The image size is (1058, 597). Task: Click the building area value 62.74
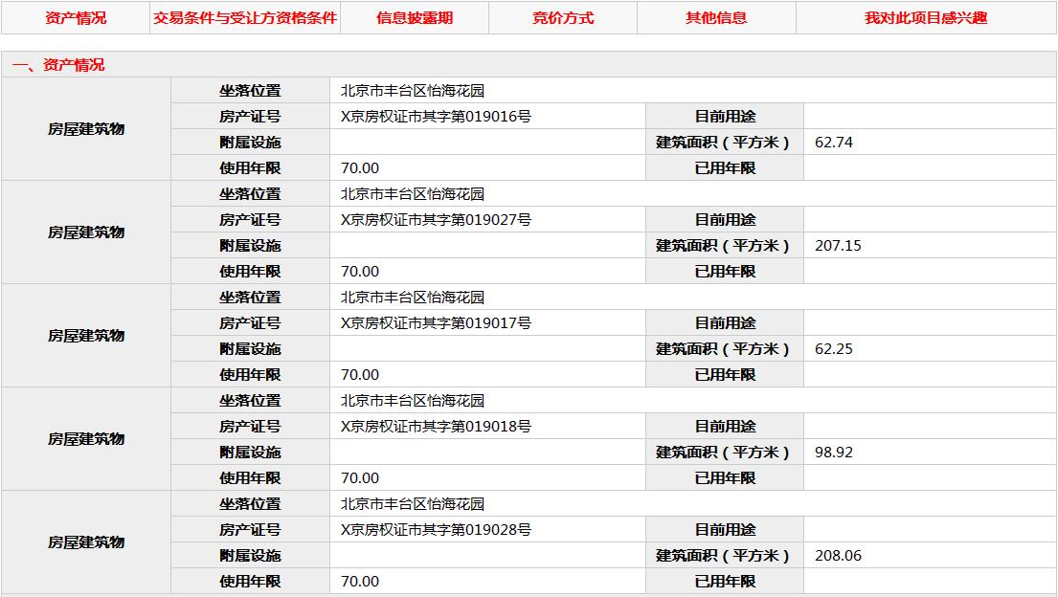(833, 143)
